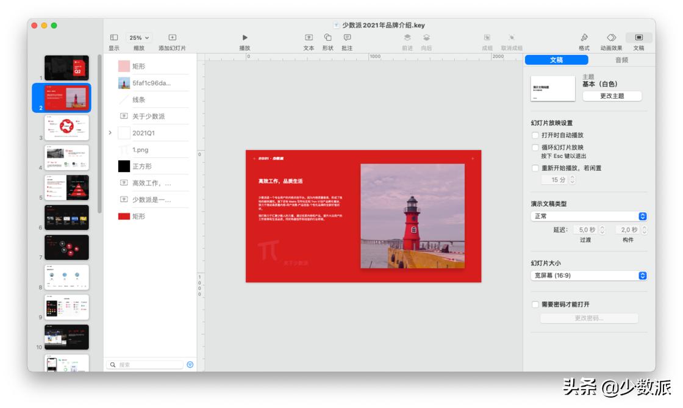Expand the 2021Q1 group in object list

(x=110, y=132)
